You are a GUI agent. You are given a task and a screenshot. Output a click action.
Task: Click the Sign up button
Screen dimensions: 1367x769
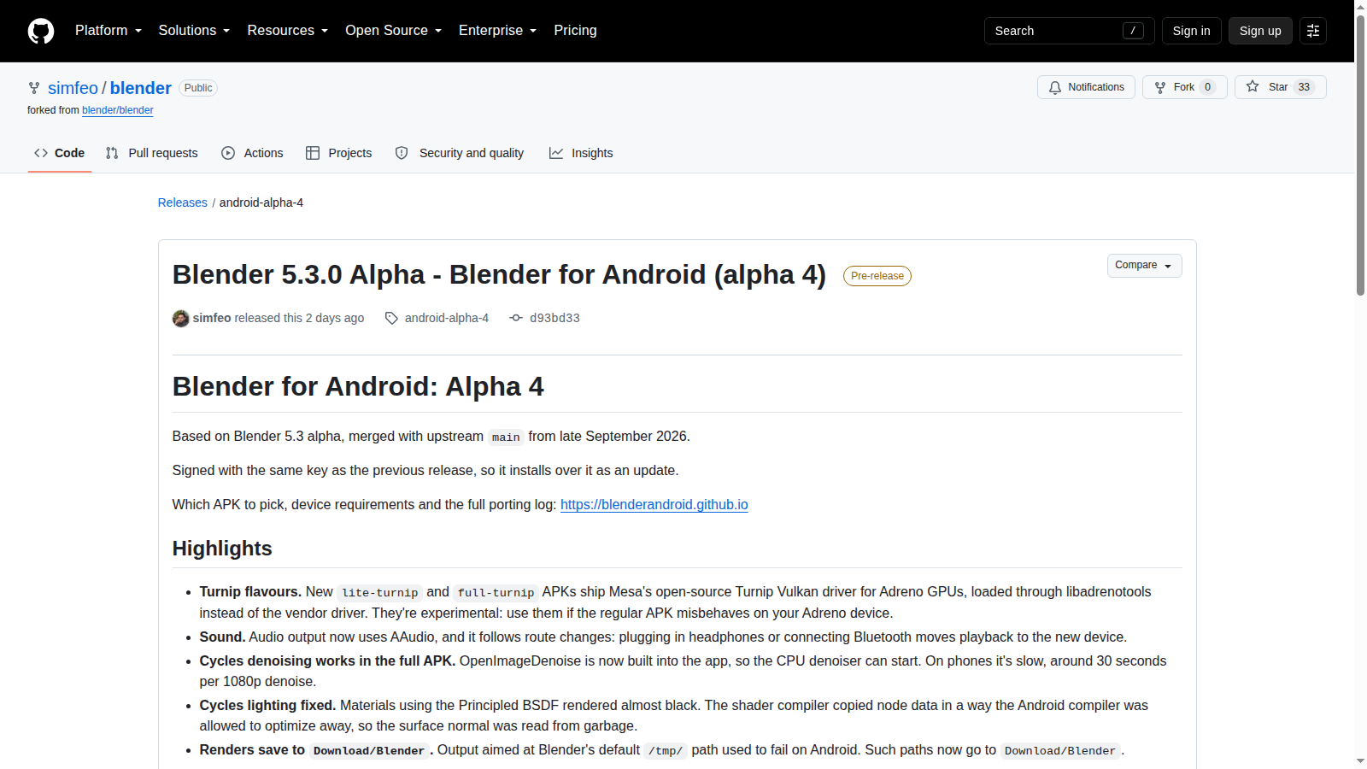tap(1260, 31)
